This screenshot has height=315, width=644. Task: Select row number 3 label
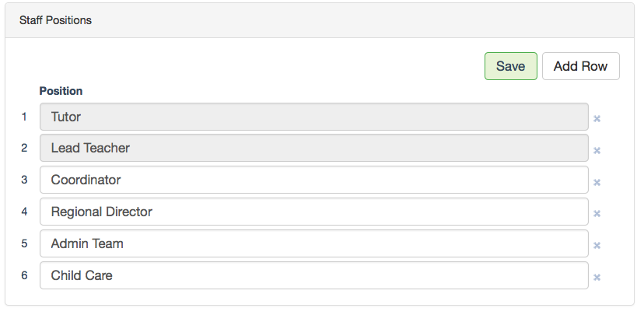pyautogui.click(x=24, y=180)
